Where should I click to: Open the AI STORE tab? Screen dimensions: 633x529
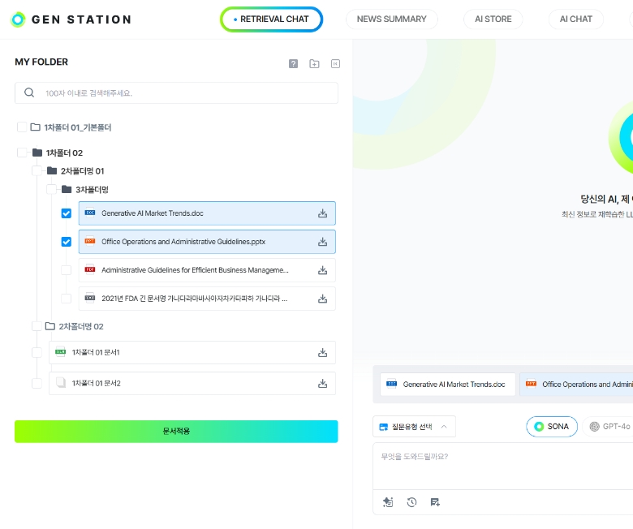493,19
